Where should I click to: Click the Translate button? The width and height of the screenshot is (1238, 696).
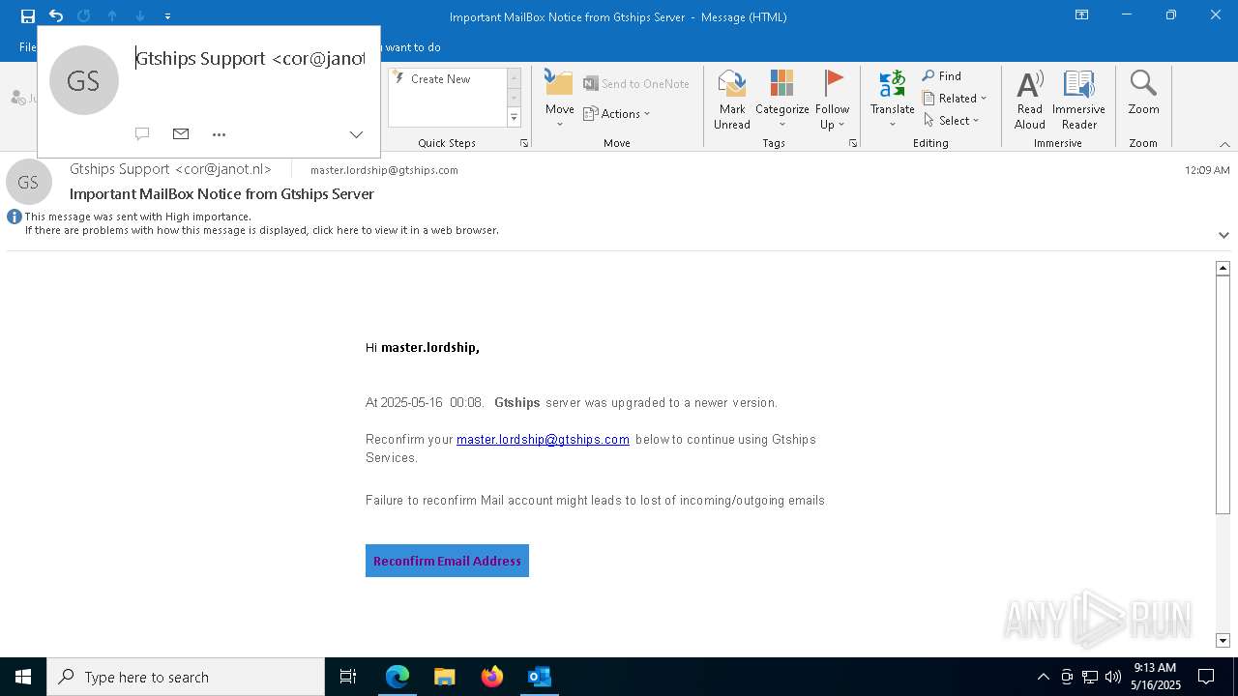click(892, 99)
